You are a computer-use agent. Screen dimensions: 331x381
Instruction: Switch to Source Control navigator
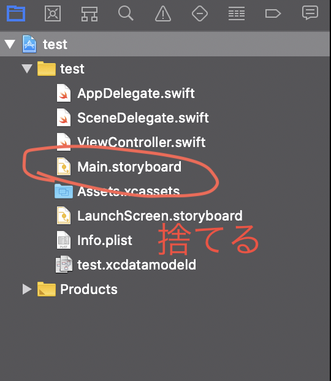[53, 13]
